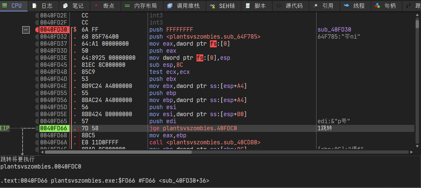Click the horizontal scrollbar left arrow

42,152
